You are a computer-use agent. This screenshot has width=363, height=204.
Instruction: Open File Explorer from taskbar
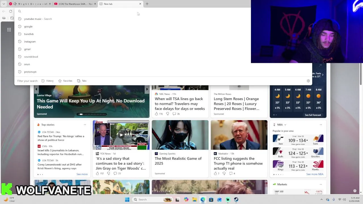tap(195, 199)
